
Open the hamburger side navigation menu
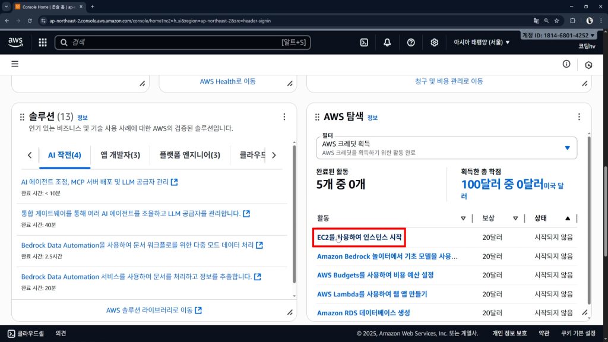[15, 64]
